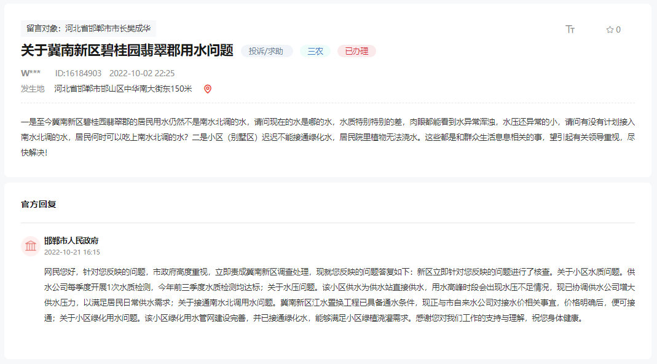Screen dimensions: 657x364
Task: Click the post ID:16184903
Action: pos(78,73)
